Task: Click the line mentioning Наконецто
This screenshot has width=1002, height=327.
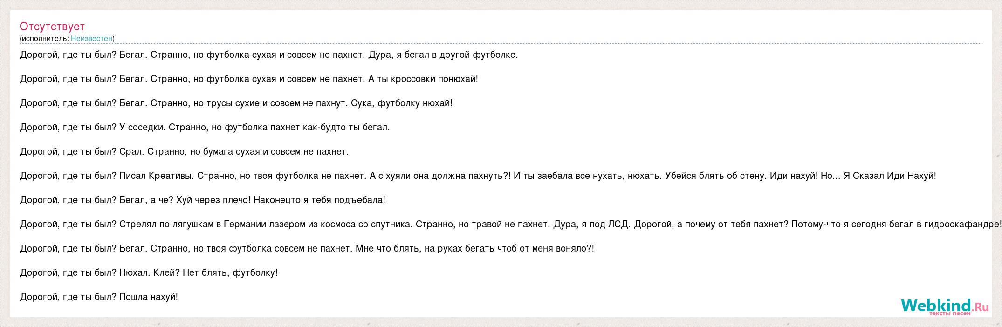Action: pyautogui.click(x=202, y=200)
